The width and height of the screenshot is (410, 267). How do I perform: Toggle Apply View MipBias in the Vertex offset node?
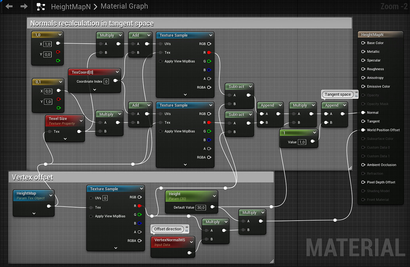tap(91, 216)
